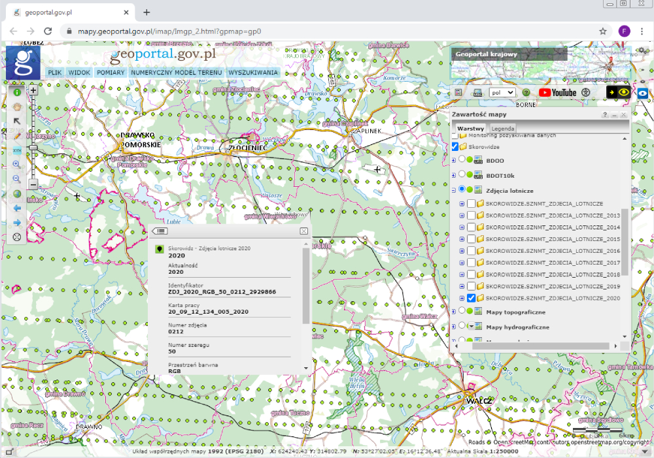Open the YouTube channel logo
654x458 pixels.
pyautogui.click(x=558, y=93)
